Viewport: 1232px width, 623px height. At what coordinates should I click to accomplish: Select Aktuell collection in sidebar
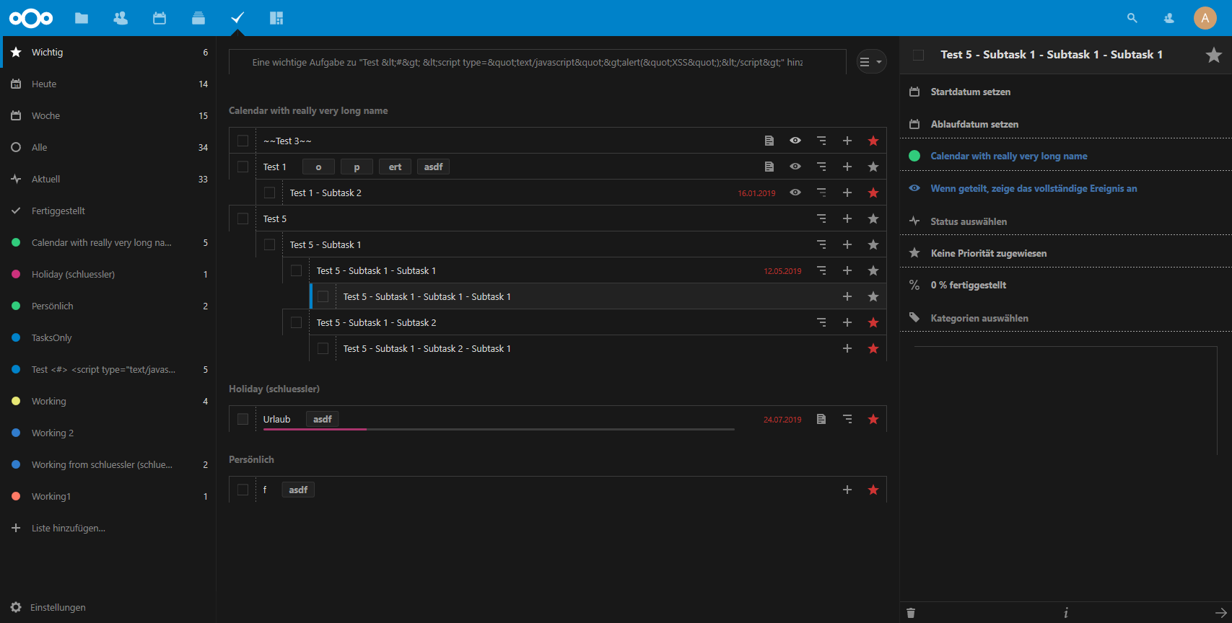[x=108, y=179]
